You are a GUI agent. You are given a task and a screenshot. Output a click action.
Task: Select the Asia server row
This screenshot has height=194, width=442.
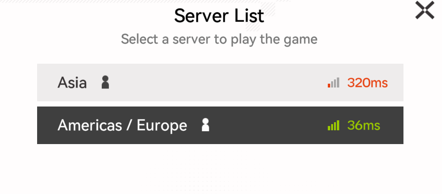pos(220,83)
